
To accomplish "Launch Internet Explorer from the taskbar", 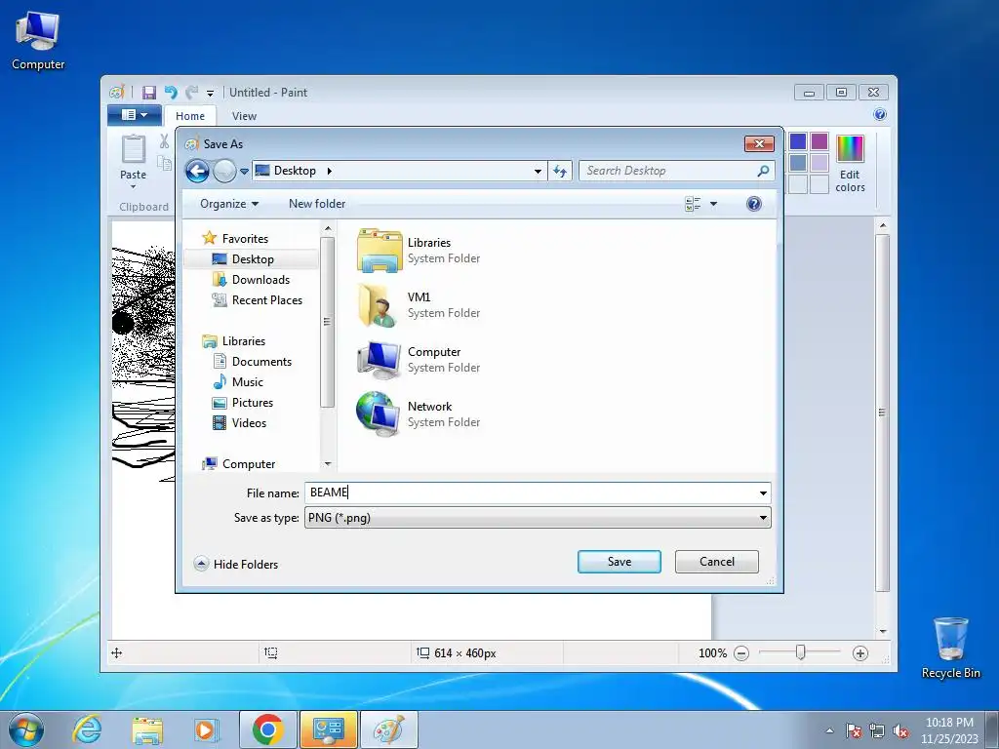I will click(x=87, y=729).
